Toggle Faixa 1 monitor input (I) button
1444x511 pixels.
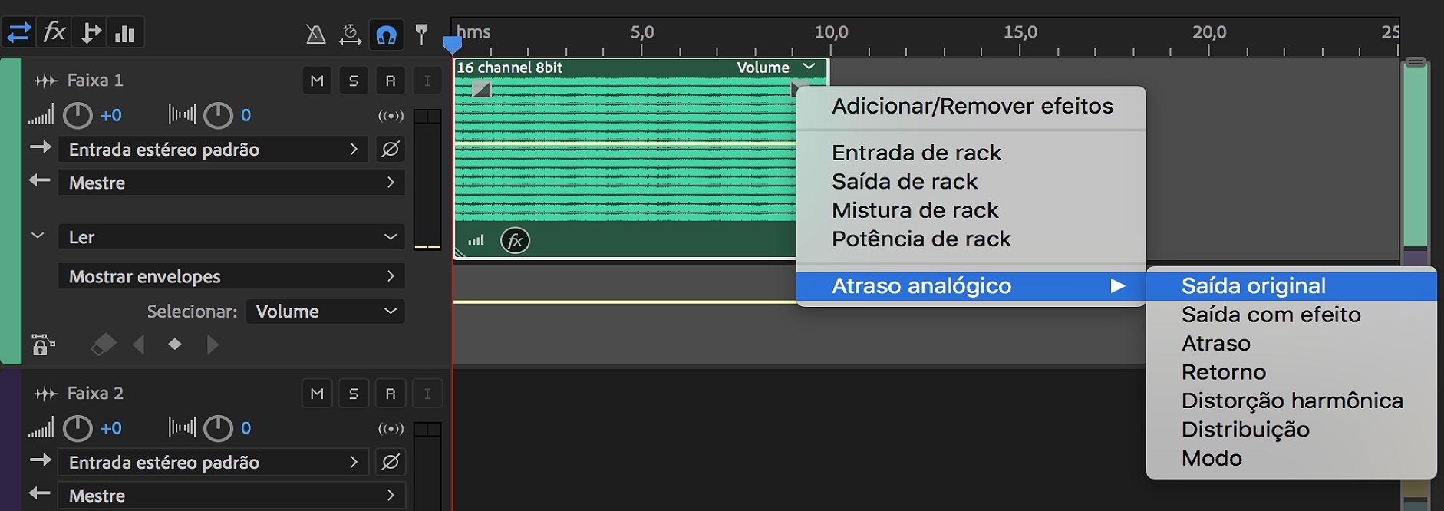pyautogui.click(x=427, y=81)
